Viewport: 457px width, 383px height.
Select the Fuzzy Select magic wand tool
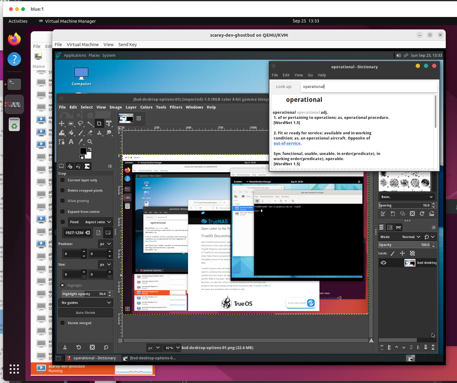[x=90, y=124]
